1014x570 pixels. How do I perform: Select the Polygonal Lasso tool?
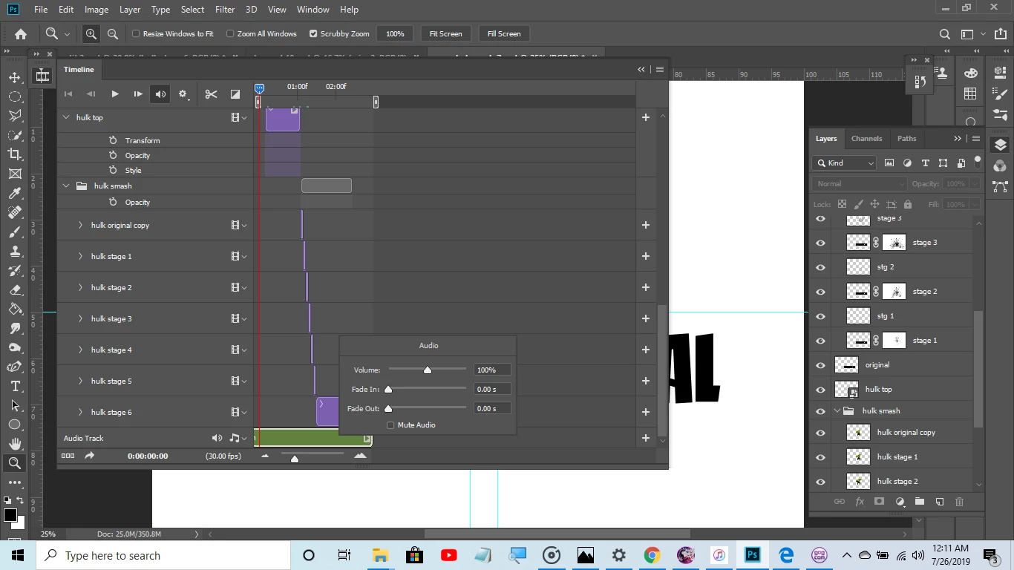[14, 116]
